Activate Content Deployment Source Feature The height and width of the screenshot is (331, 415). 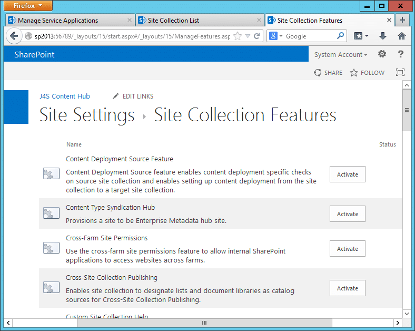click(x=347, y=174)
